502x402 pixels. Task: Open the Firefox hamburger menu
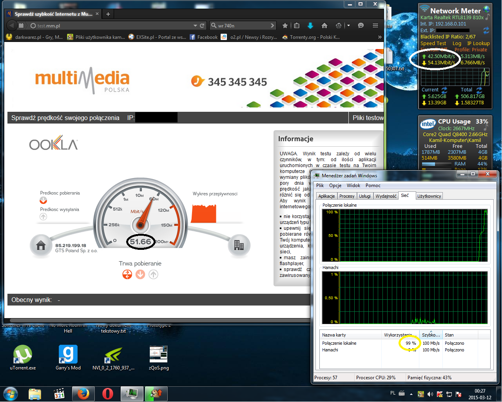[x=375, y=25]
